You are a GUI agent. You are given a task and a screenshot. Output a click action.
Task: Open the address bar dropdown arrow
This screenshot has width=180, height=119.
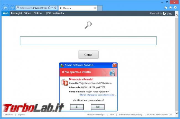coord(52,8)
